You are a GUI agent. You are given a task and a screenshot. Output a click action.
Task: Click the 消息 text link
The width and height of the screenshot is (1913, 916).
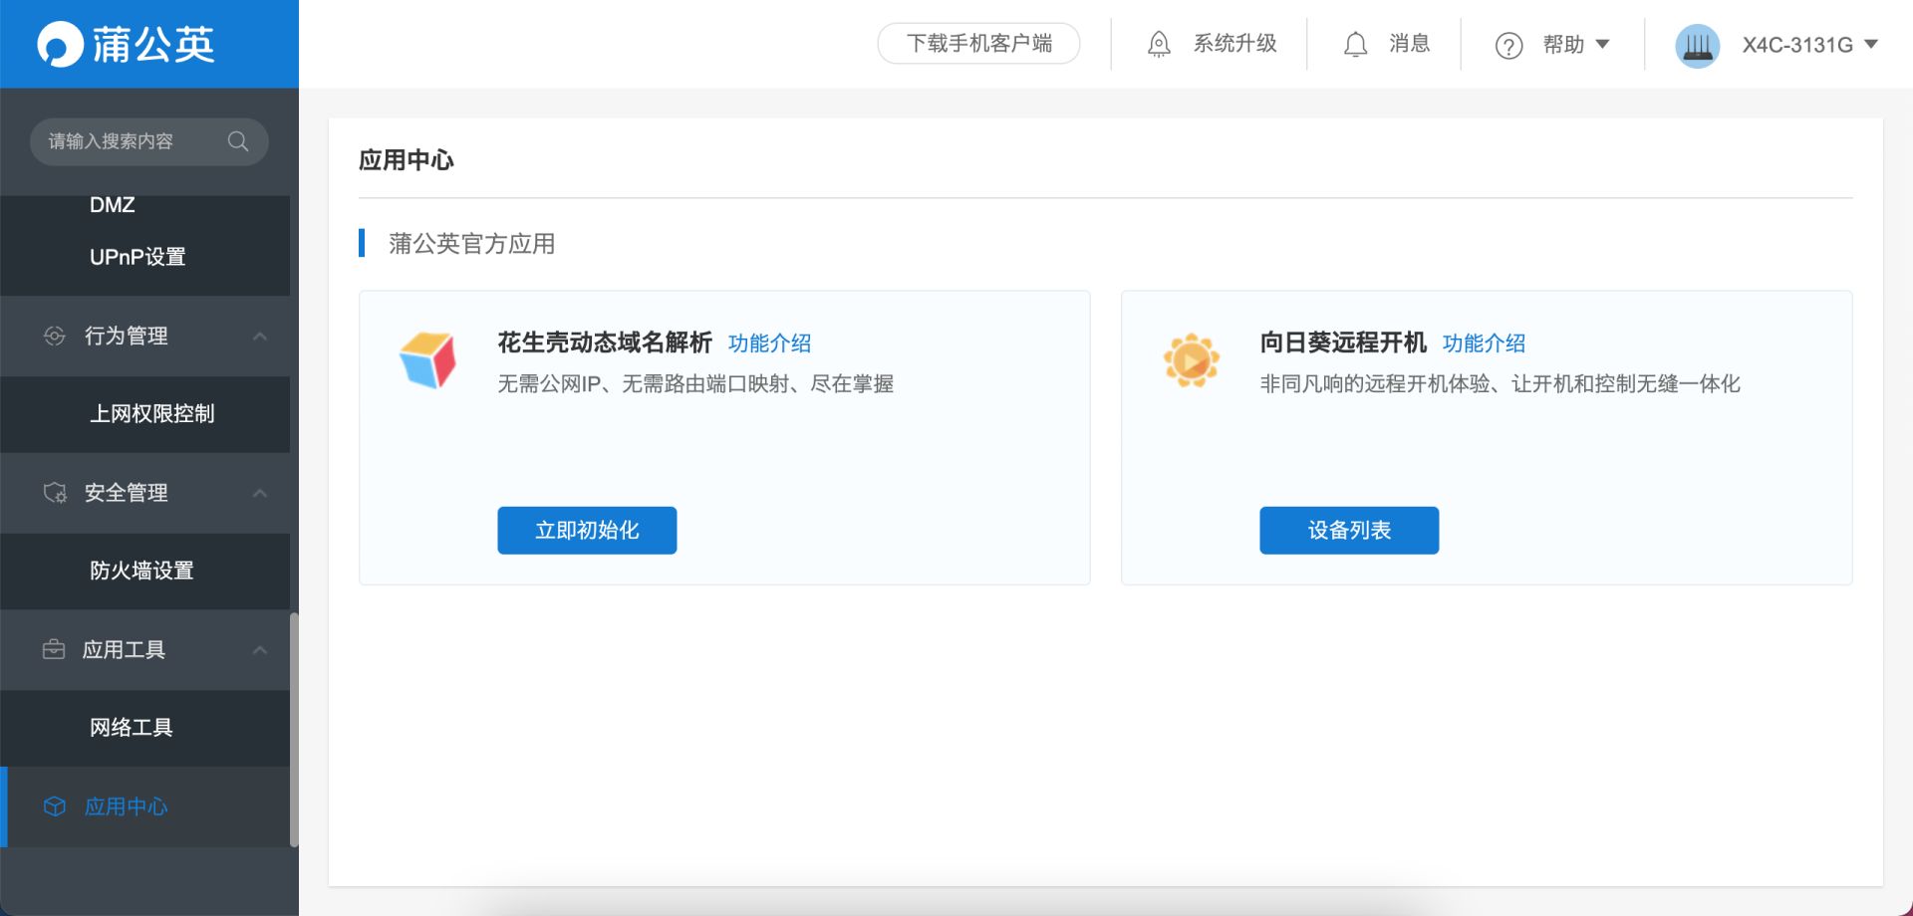coord(1409,44)
